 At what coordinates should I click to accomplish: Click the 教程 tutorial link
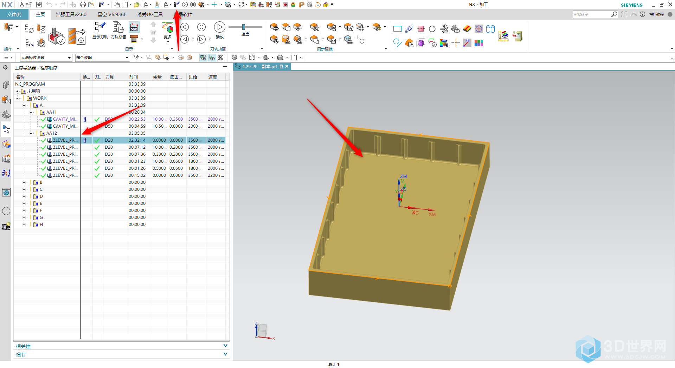click(657, 14)
